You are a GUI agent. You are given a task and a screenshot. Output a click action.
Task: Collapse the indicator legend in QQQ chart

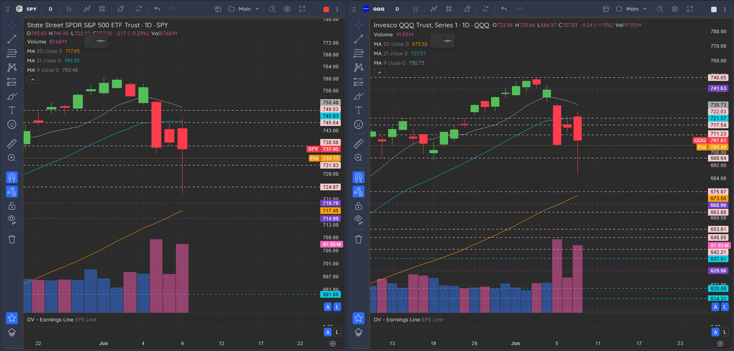(x=380, y=72)
